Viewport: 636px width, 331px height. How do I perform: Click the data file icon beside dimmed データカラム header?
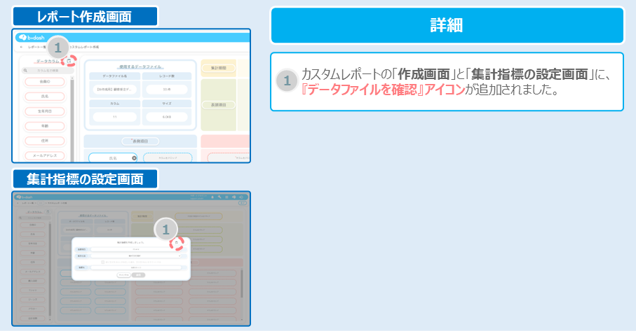point(48,211)
